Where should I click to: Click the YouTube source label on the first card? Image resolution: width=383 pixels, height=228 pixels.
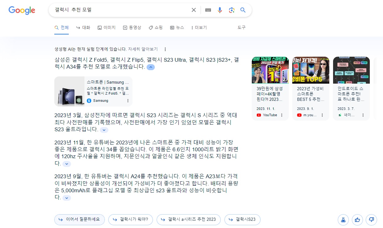point(270,115)
